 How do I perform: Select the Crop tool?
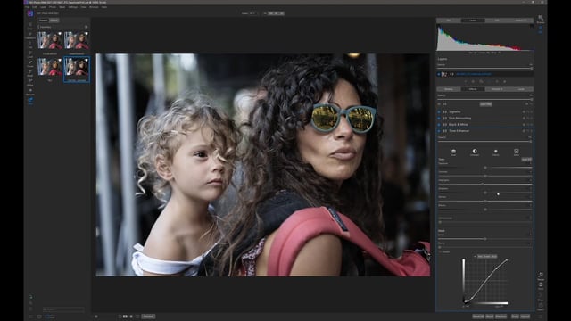pyautogui.click(x=30, y=26)
